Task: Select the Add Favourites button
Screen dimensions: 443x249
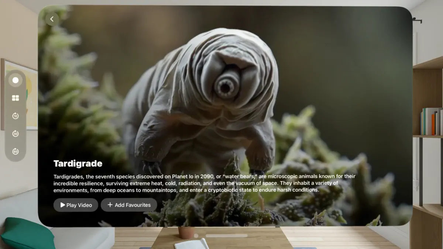Action: tap(129, 205)
